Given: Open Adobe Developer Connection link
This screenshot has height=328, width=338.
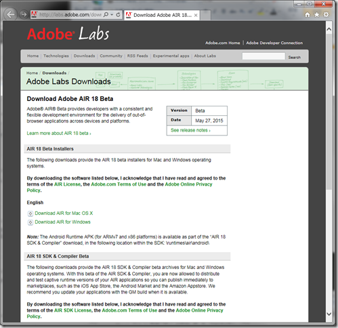Looking at the screenshot, I should (274, 43).
